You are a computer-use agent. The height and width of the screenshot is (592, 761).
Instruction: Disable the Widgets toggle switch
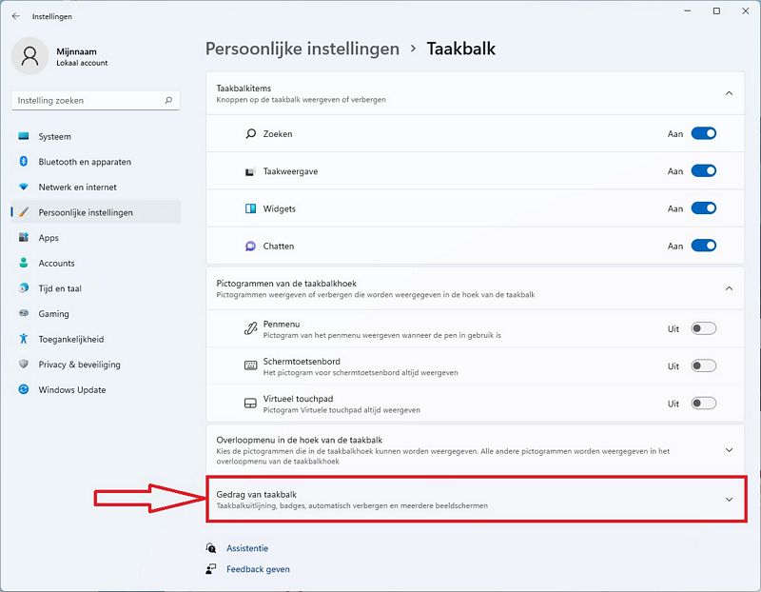coord(703,208)
